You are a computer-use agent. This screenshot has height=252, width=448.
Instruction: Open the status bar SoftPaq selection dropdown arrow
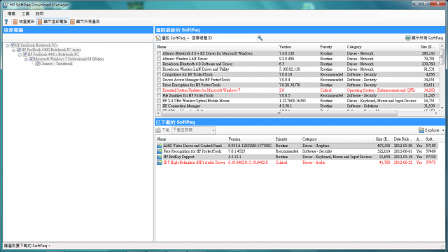click(49, 246)
